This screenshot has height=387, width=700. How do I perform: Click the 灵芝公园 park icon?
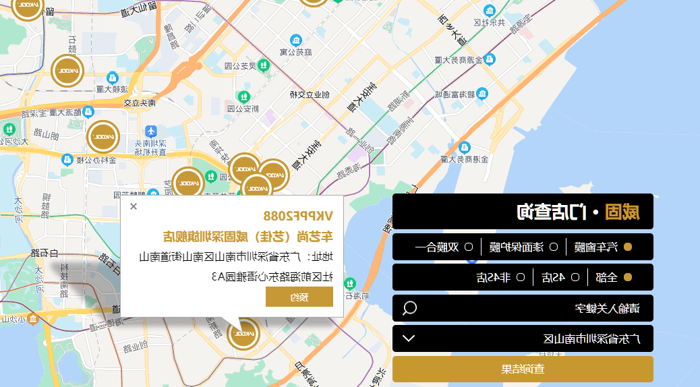[x=264, y=65]
